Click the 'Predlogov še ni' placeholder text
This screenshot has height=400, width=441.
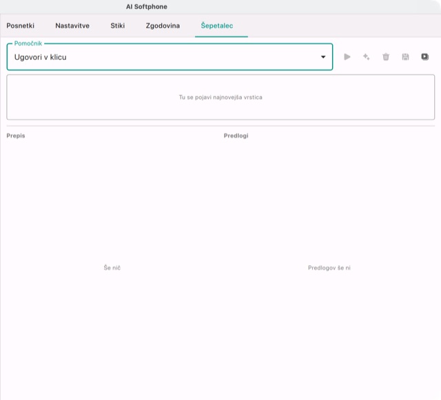point(329,268)
